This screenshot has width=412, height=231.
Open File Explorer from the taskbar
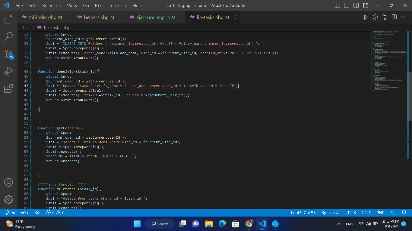209,224
